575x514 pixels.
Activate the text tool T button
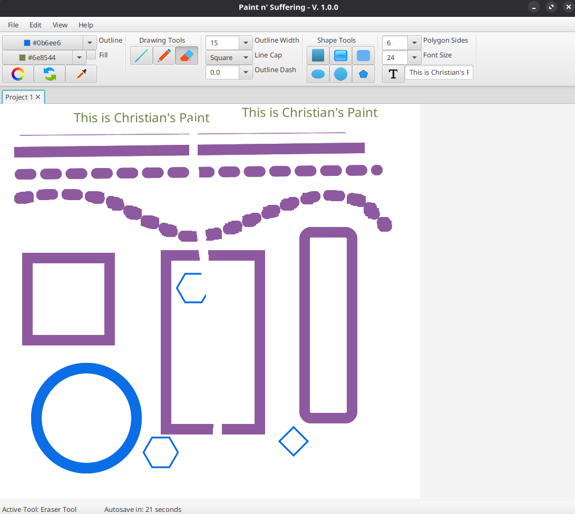coord(393,74)
